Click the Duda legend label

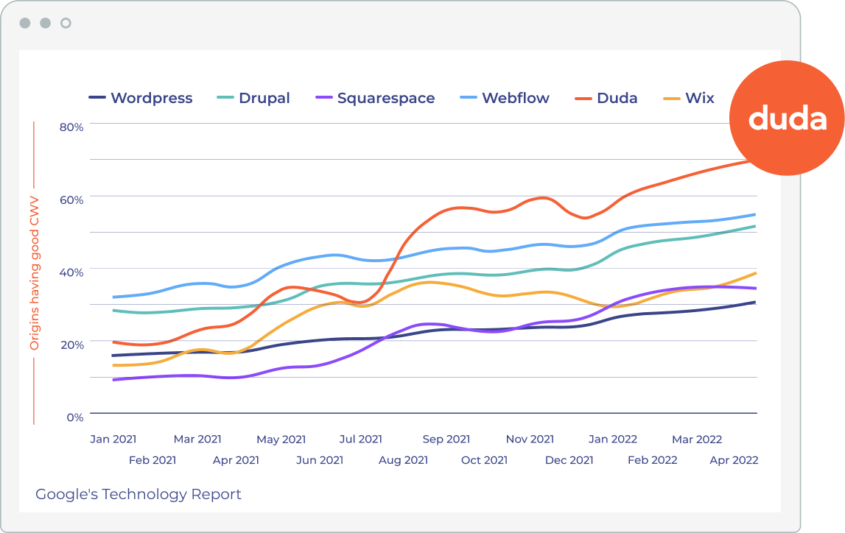(617, 98)
